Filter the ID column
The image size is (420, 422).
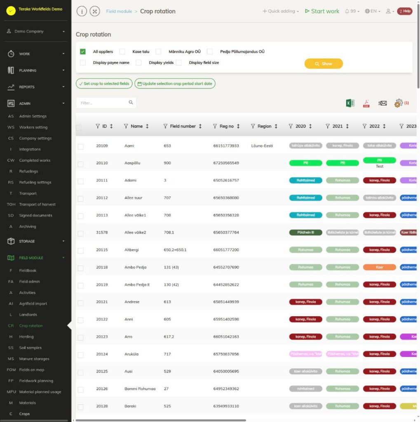(98, 126)
